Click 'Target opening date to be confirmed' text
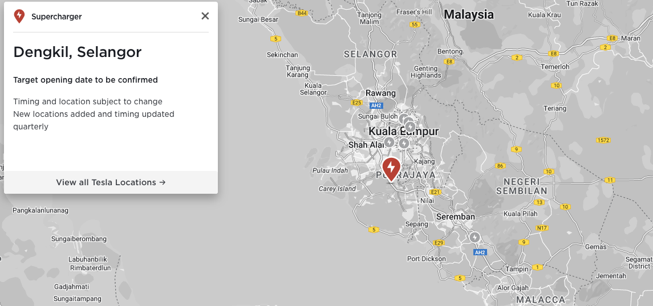 86,80
